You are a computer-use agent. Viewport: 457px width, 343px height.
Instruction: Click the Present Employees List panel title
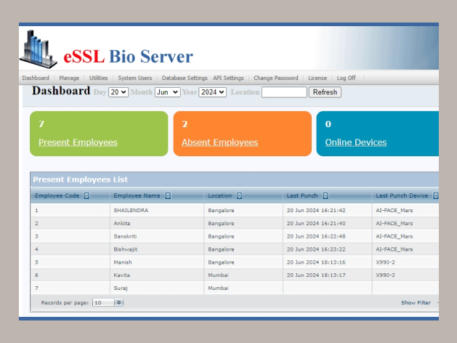click(x=80, y=179)
